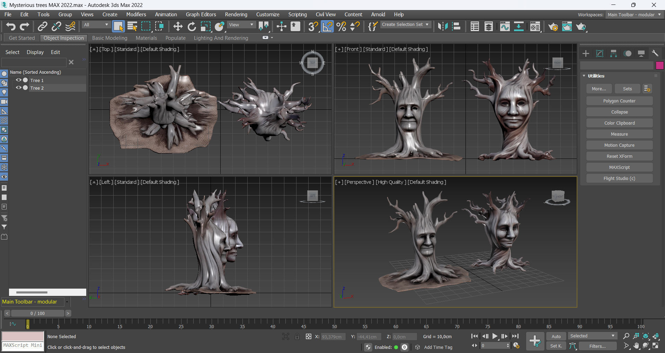Open Select by Name dialog
665x353 pixels.
pyautogui.click(x=132, y=26)
